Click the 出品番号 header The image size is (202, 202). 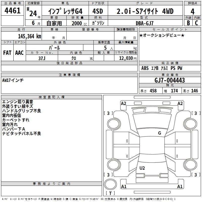tap(12, 3)
